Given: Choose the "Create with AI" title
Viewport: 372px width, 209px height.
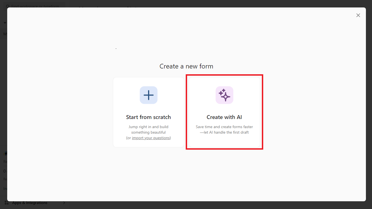Looking at the screenshot, I should [x=224, y=117].
